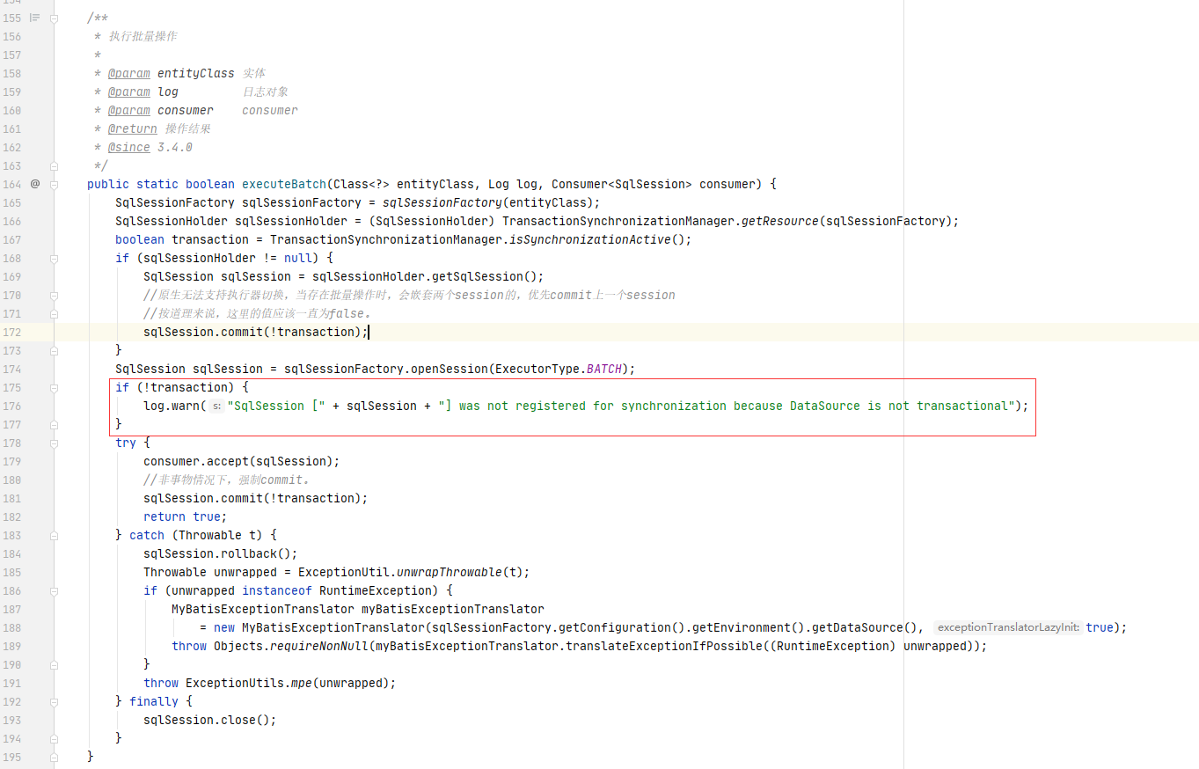Fold the sqlSessionHolder null-check if block
This screenshot has width=1199, height=769.
pyautogui.click(x=55, y=258)
